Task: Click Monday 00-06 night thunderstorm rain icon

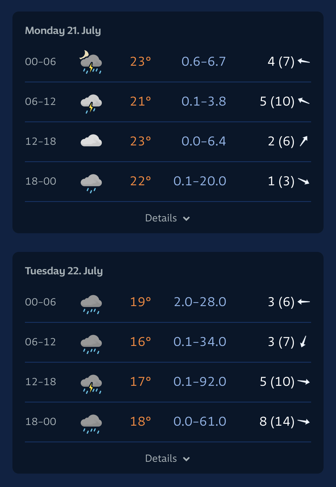Action: [x=91, y=62]
